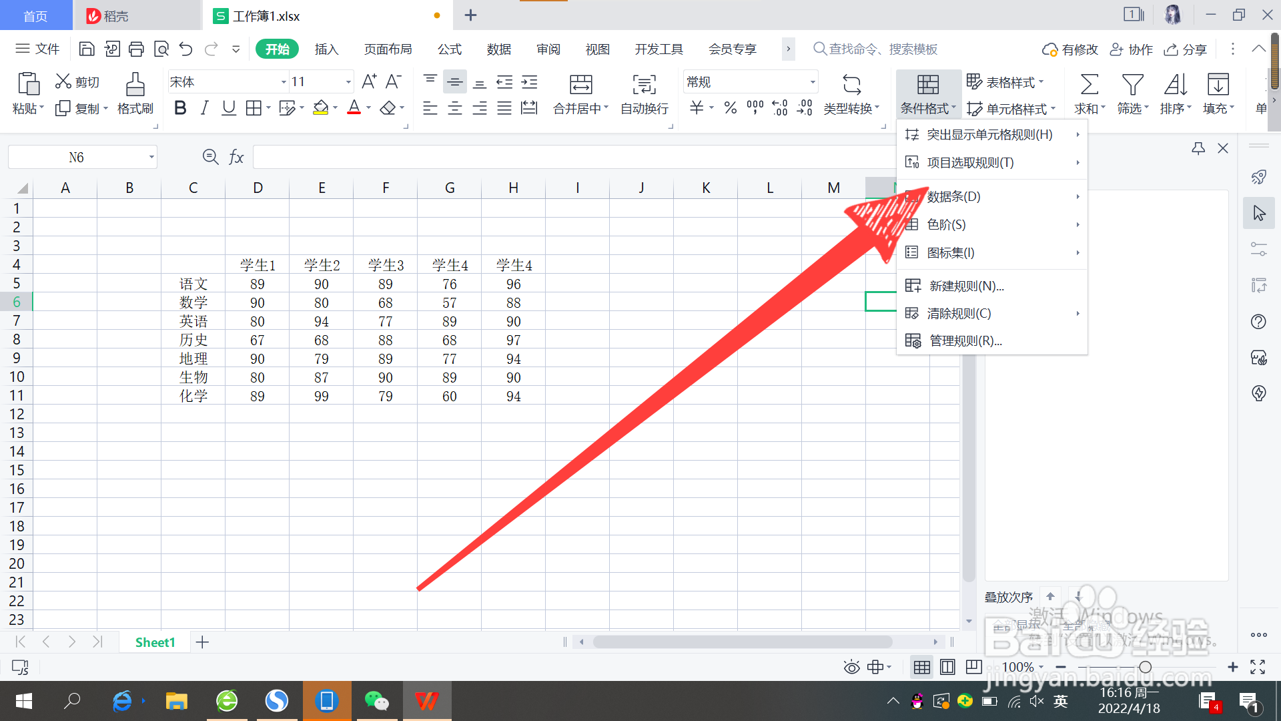Viewport: 1281px width, 721px height.
Task: Choose Manage Rules (管理规则) menu entry
Action: coord(992,341)
